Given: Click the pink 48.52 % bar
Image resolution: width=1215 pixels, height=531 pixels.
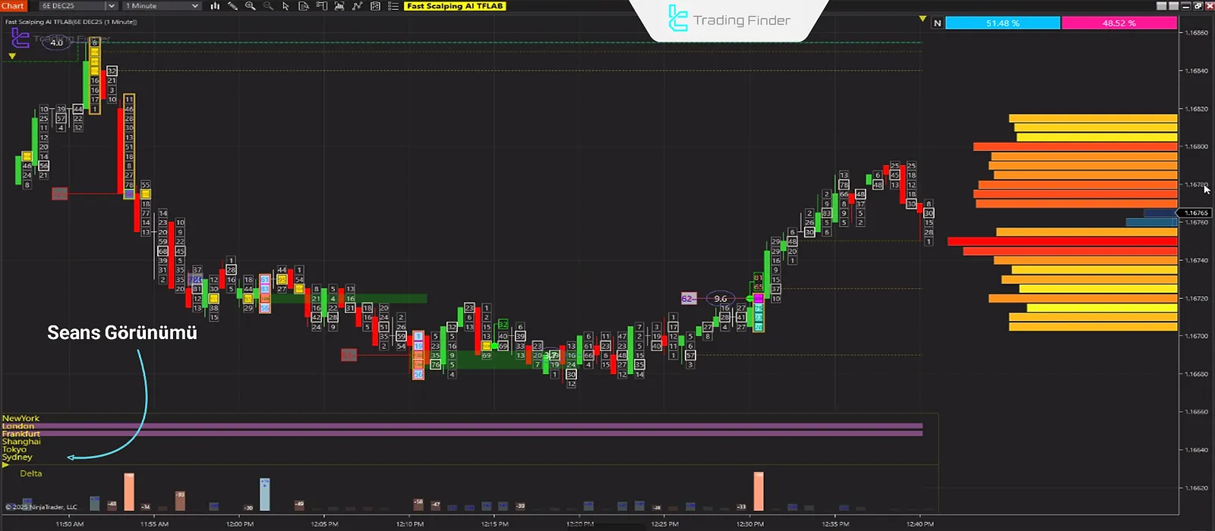Looking at the screenshot, I should click(1119, 24).
